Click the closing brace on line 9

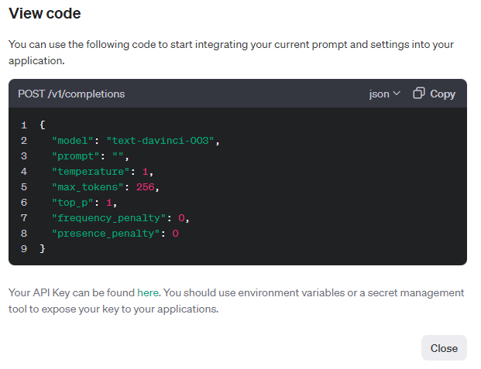[x=42, y=248]
